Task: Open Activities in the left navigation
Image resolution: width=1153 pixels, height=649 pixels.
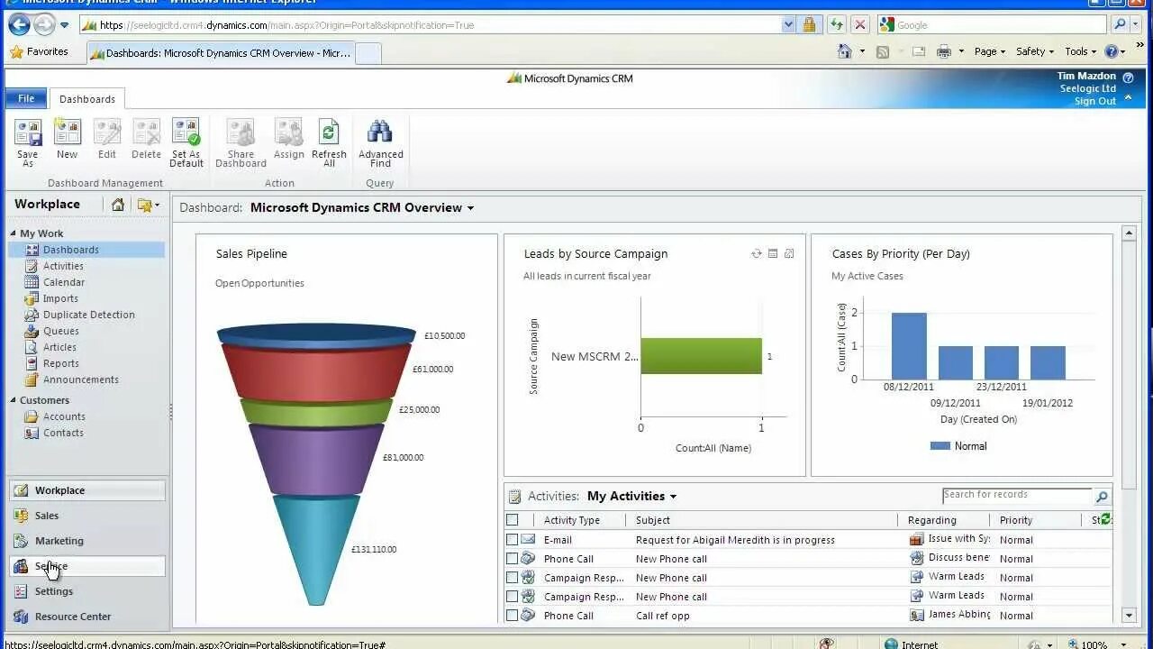Action: click(63, 266)
